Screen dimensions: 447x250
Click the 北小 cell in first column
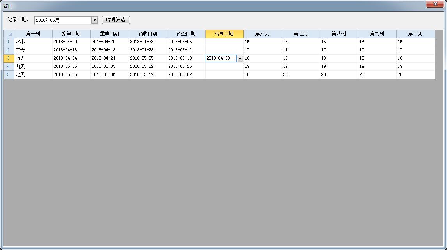[33, 42]
